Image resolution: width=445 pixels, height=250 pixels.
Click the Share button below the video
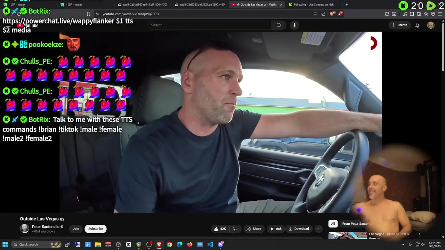(254, 229)
